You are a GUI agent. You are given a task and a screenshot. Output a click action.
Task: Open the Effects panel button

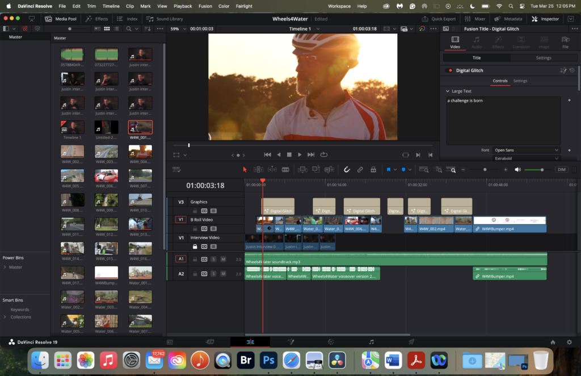click(x=97, y=19)
